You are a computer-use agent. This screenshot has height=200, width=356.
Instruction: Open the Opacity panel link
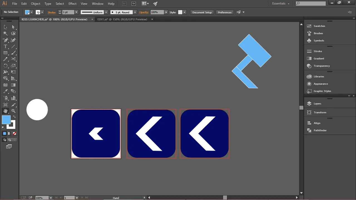144,12
